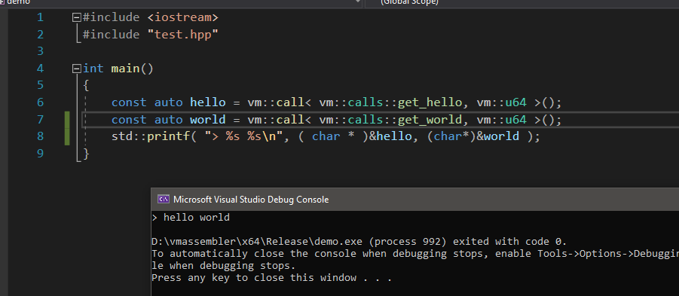Click line number 6 in the gutter

coord(40,102)
